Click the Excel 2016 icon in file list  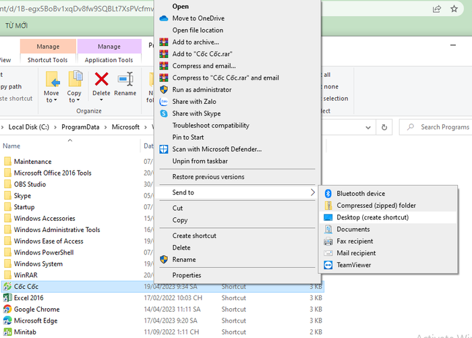(x=7, y=298)
